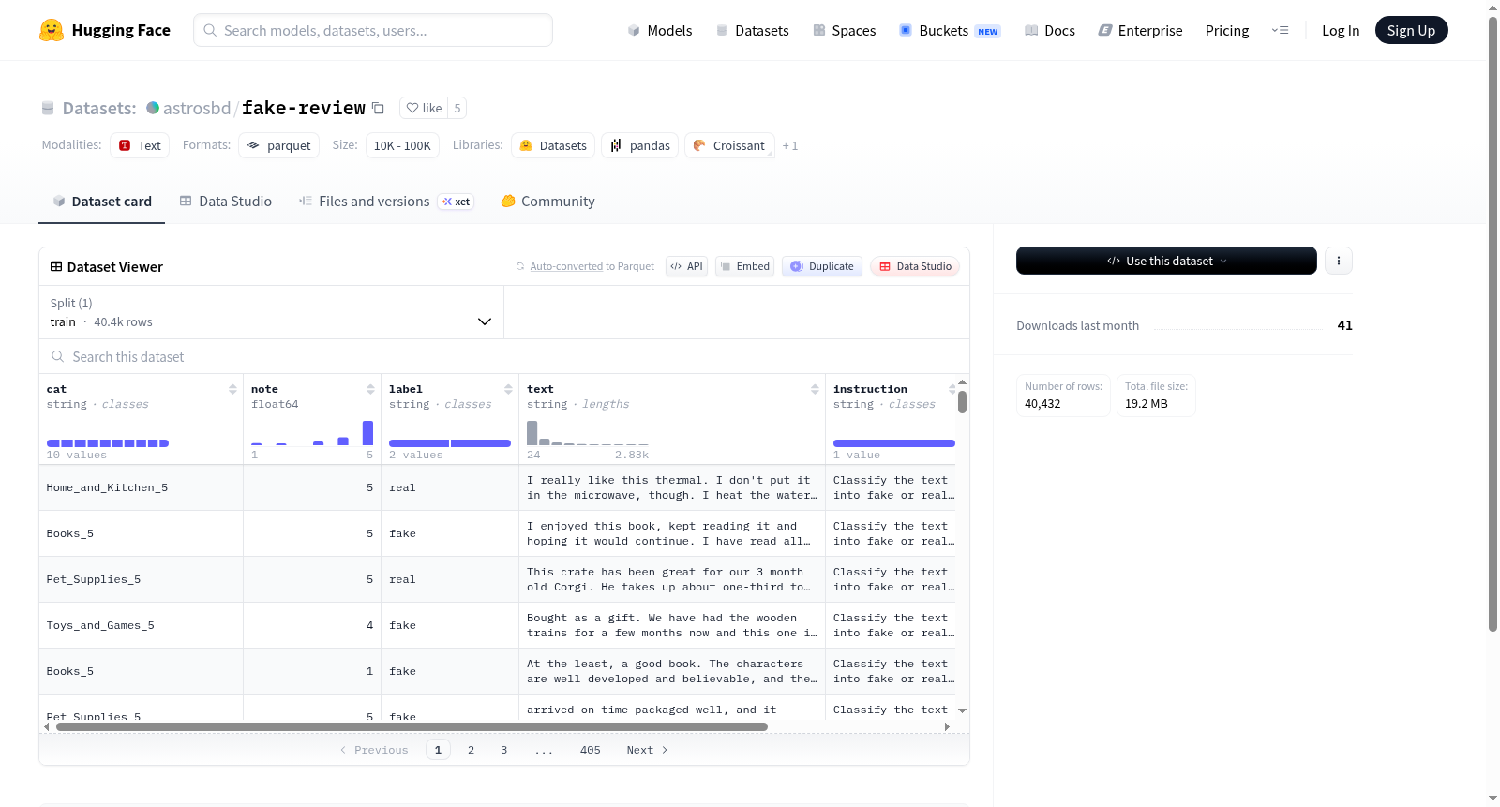Sort the label column with its sort icon
1500x807 pixels.
(508, 389)
